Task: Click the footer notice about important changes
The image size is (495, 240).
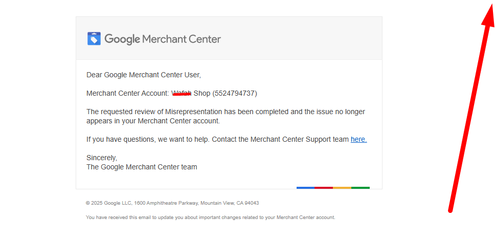Action: coord(210,217)
